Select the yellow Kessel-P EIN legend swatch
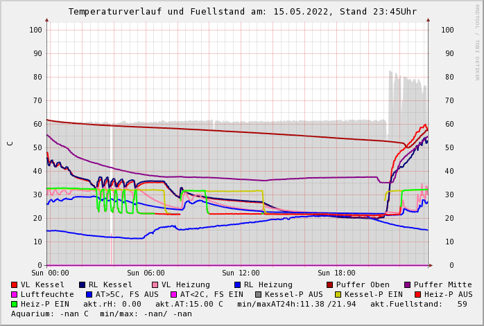The width and height of the screenshot is (484, 326). (338, 295)
